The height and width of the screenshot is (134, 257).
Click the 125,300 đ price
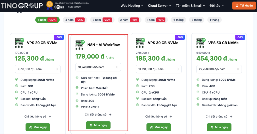[x=30, y=58]
